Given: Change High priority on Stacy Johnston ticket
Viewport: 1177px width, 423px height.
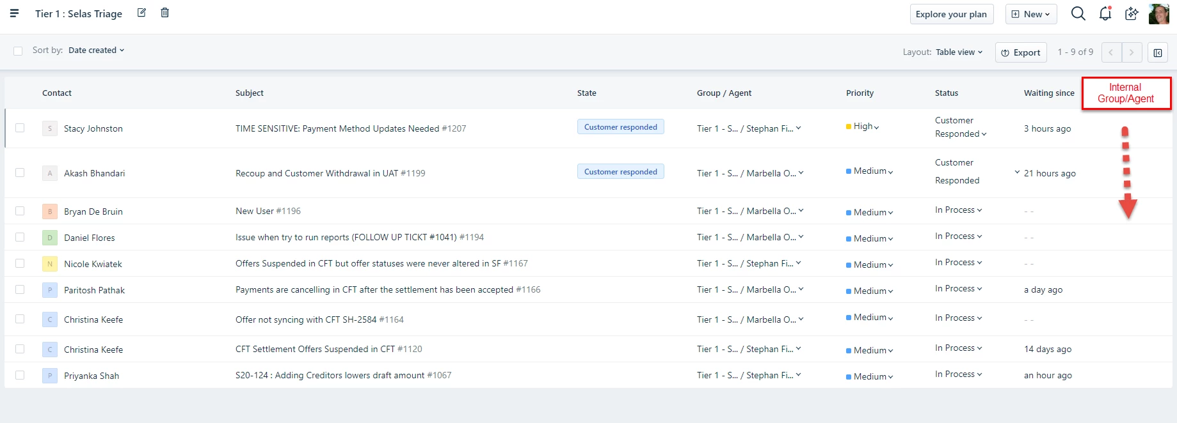Looking at the screenshot, I should [x=863, y=127].
